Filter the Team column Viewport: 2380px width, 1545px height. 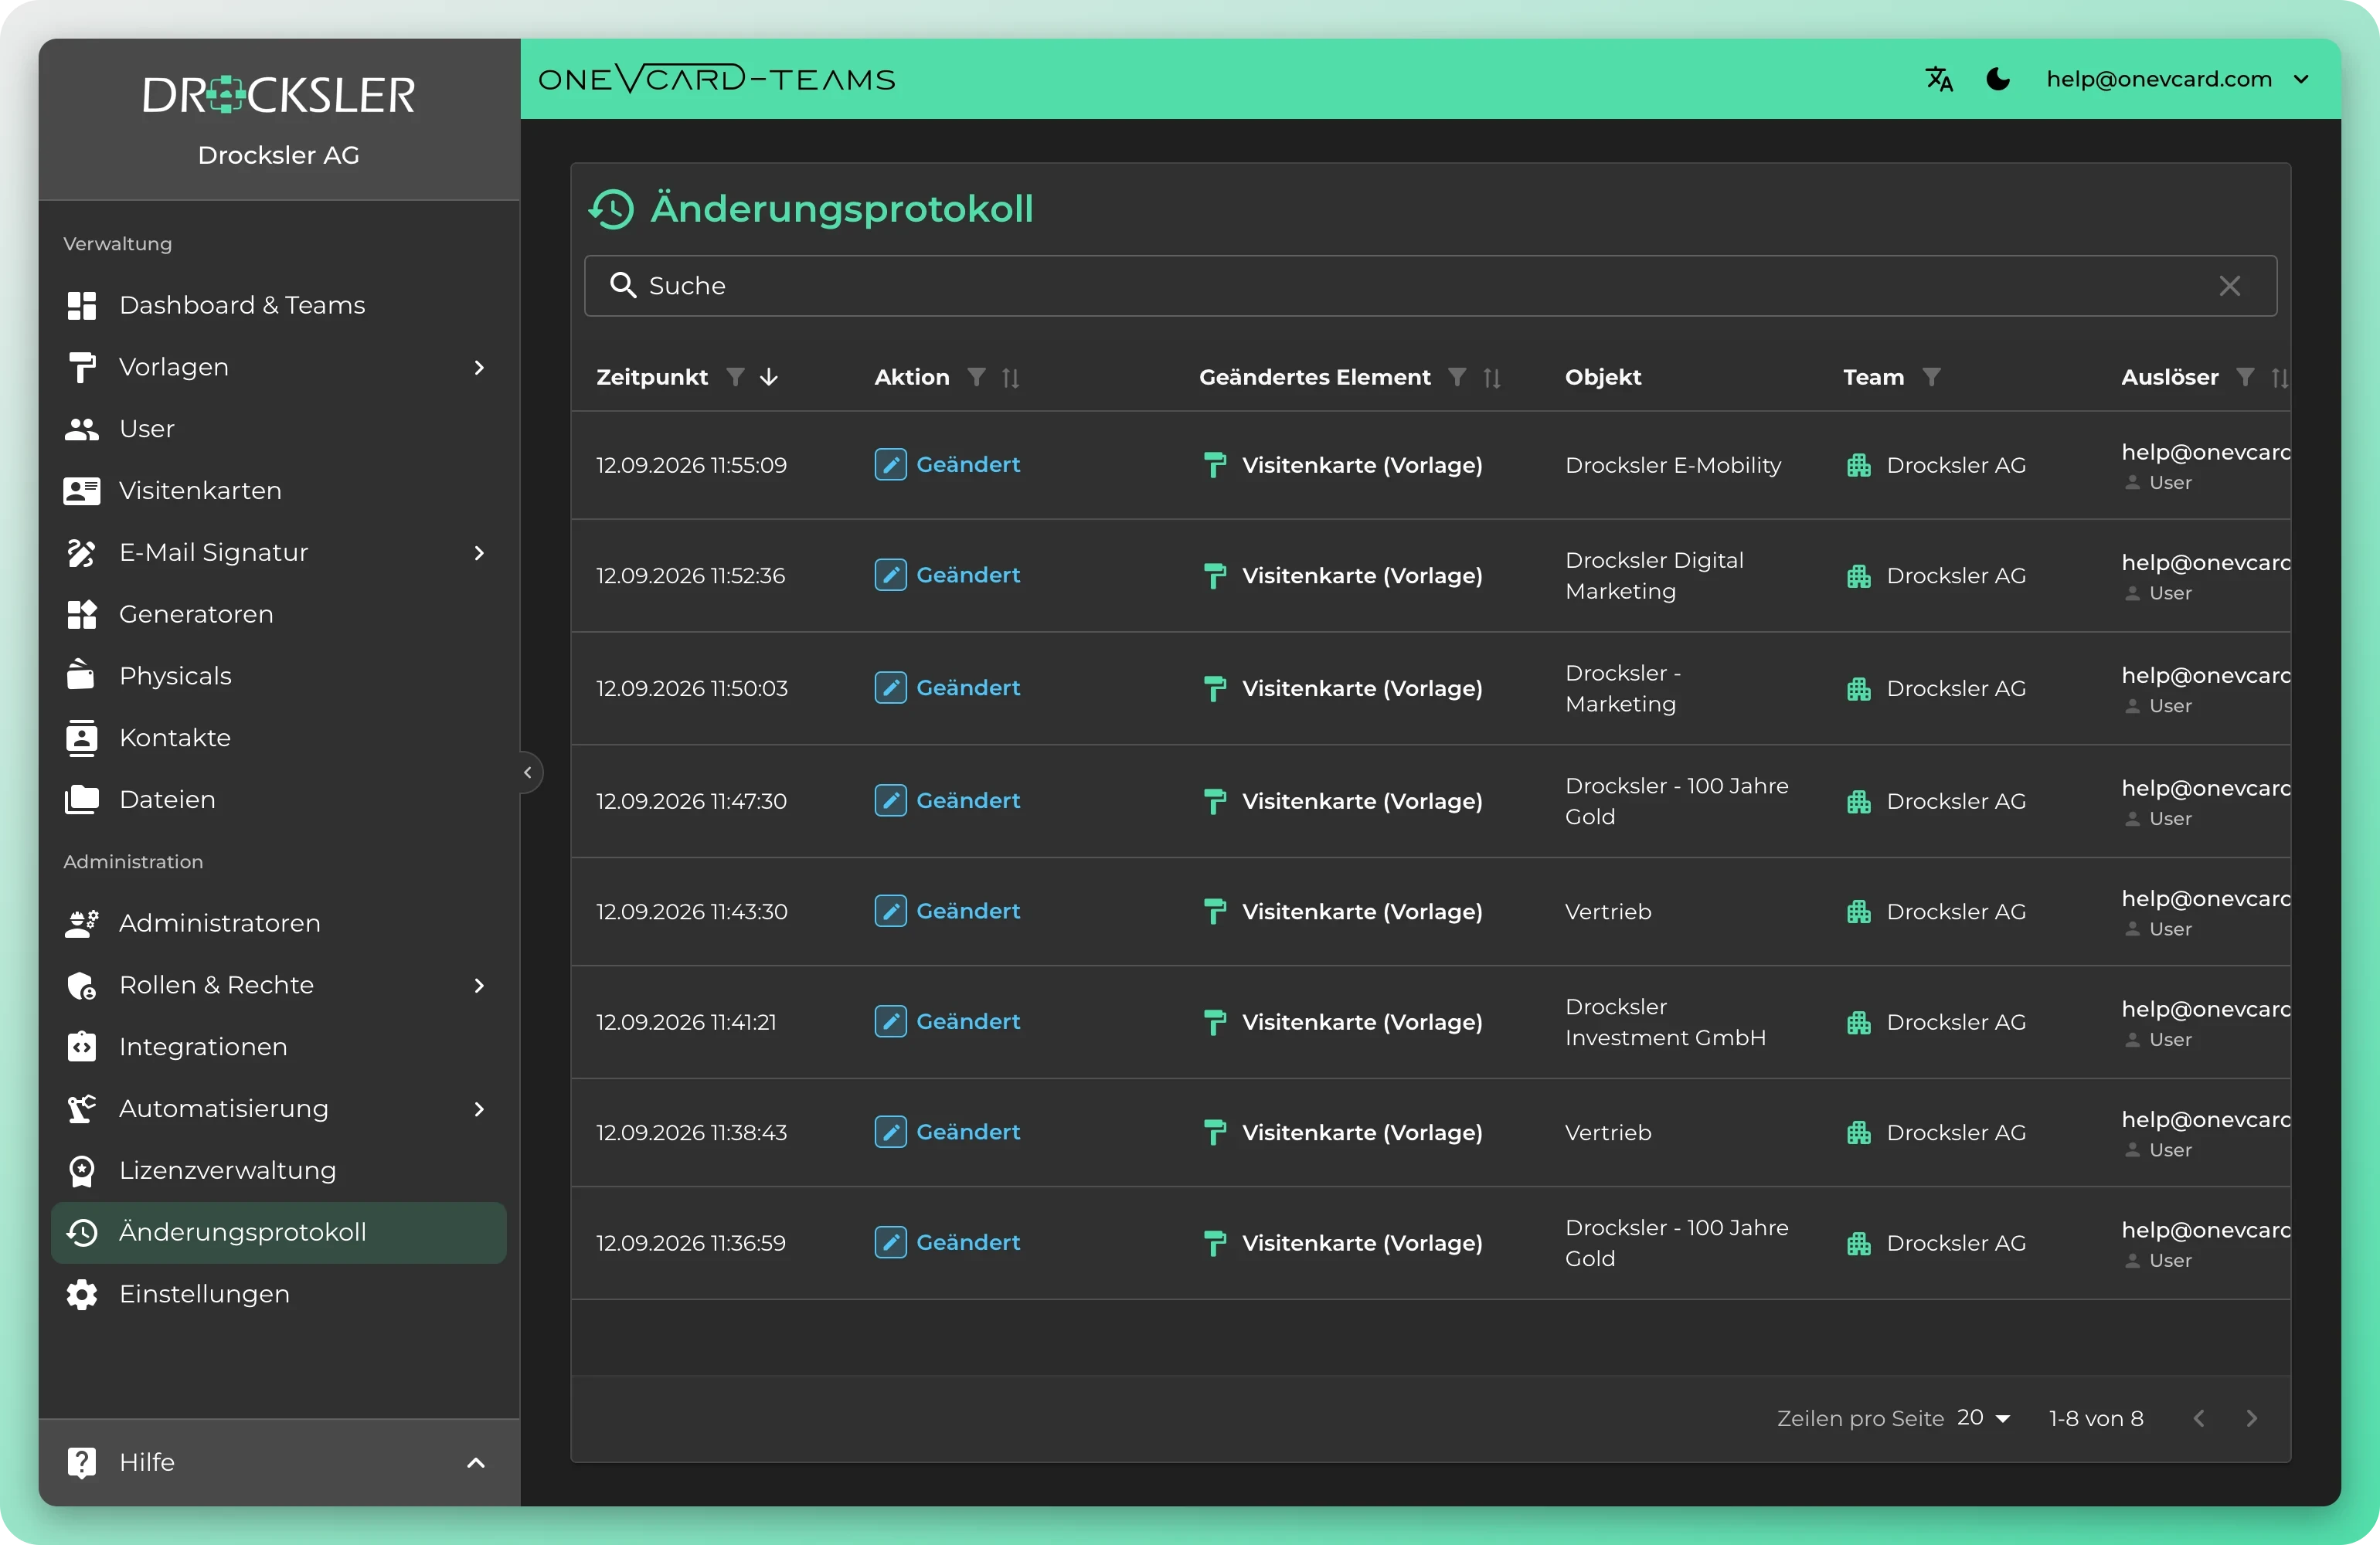tap(1932, 377)
